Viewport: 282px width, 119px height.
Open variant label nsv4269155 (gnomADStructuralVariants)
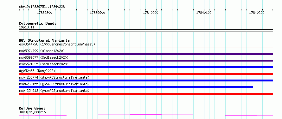tap(54, 84)
